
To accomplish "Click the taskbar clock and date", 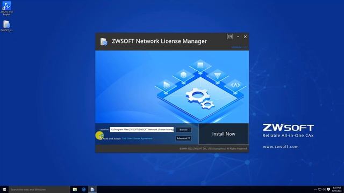I will tap(336, 189).
